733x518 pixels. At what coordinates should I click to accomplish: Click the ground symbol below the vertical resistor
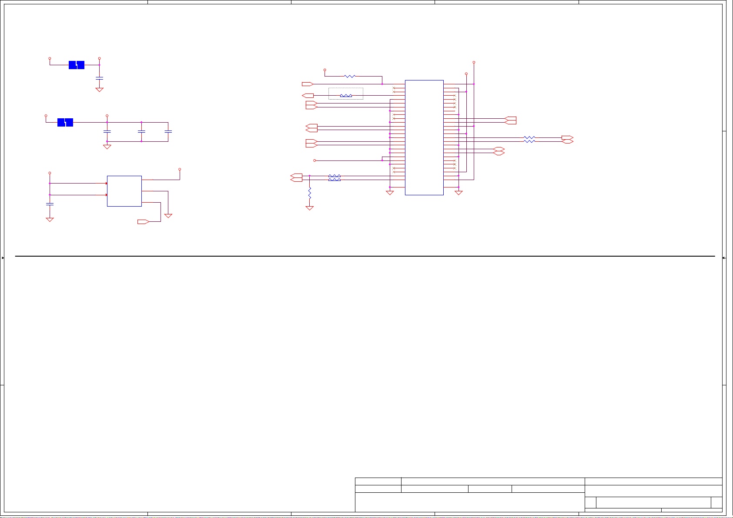click(x=310, y=208)
